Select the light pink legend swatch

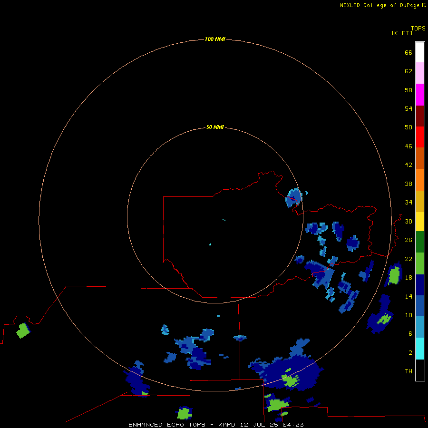coord(420,73)
